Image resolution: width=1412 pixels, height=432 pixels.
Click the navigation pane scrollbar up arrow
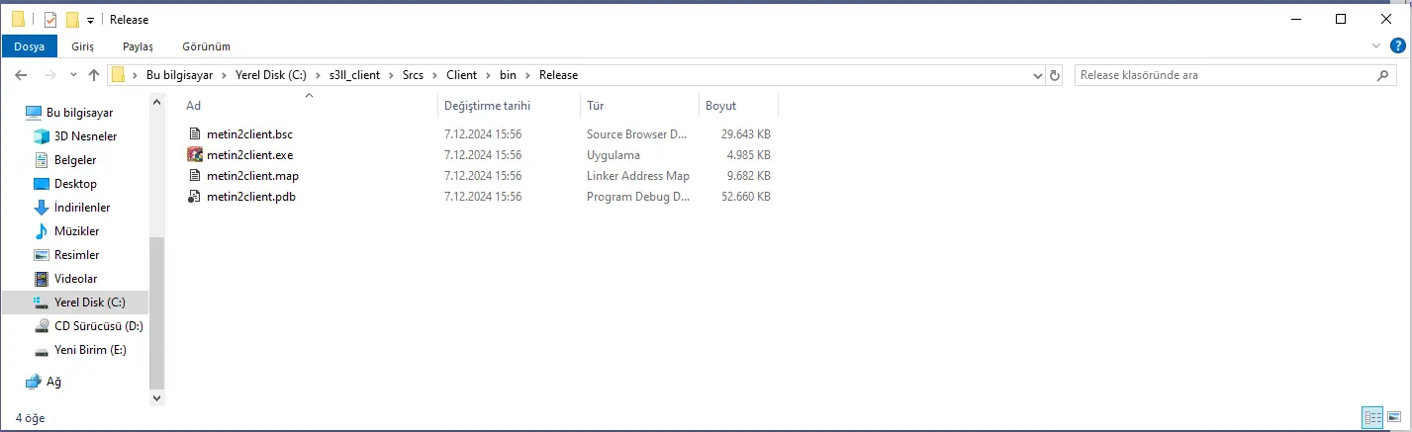click(157, 100)
